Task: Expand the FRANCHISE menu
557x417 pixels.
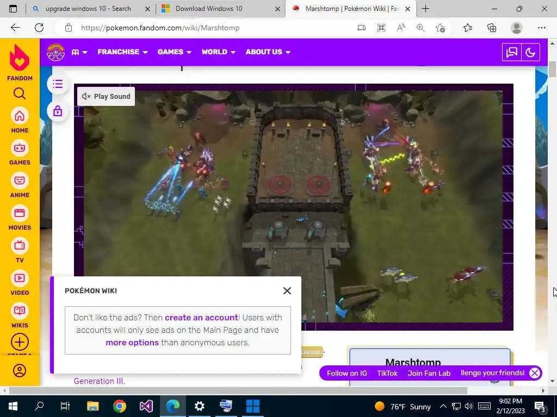Action: (122, 52)
